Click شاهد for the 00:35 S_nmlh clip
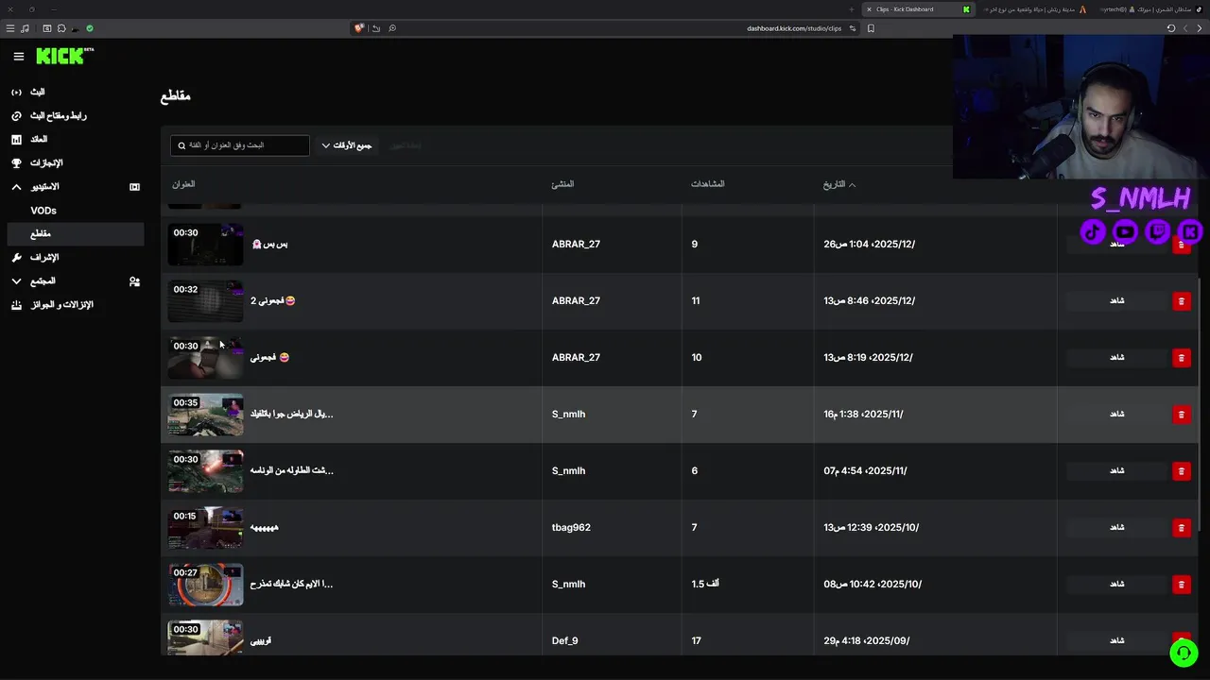 coord(1116,414)
